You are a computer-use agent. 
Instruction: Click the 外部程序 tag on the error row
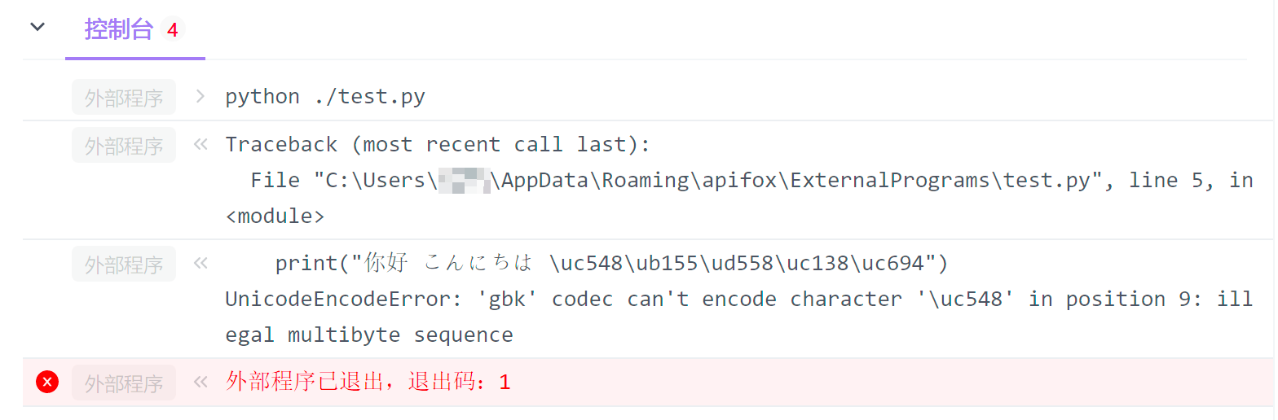[124, 383]
